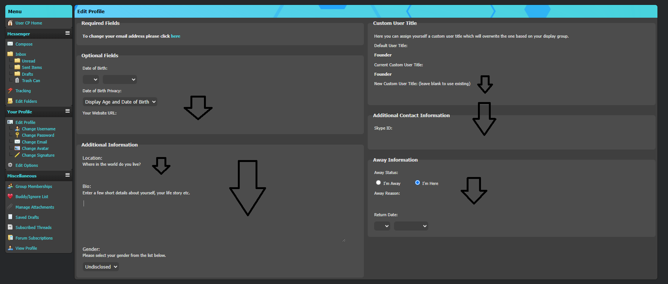This screenshot has width=668, height=284.
Task: Open User CP Home link
Action: tap(29, 23)
